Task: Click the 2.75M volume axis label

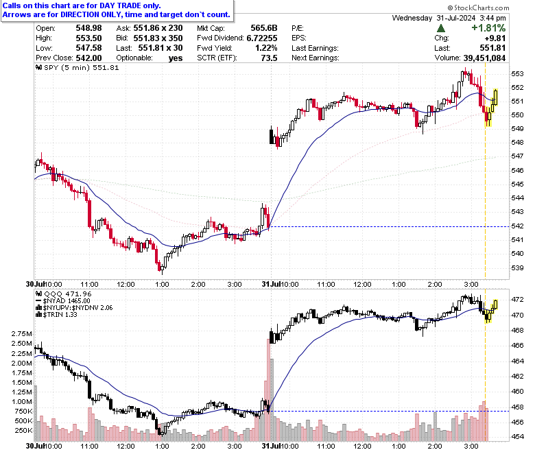Action: coord(21,334)
